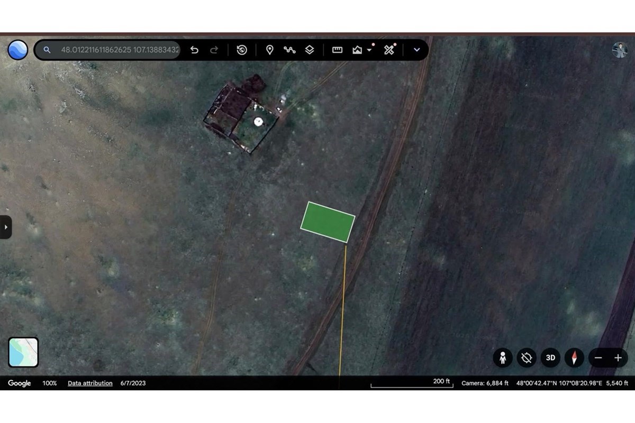The width and height of the screenshot is (635, 423).
Task: Open the satellite tools icon
Action: click(x=389, y=50)
